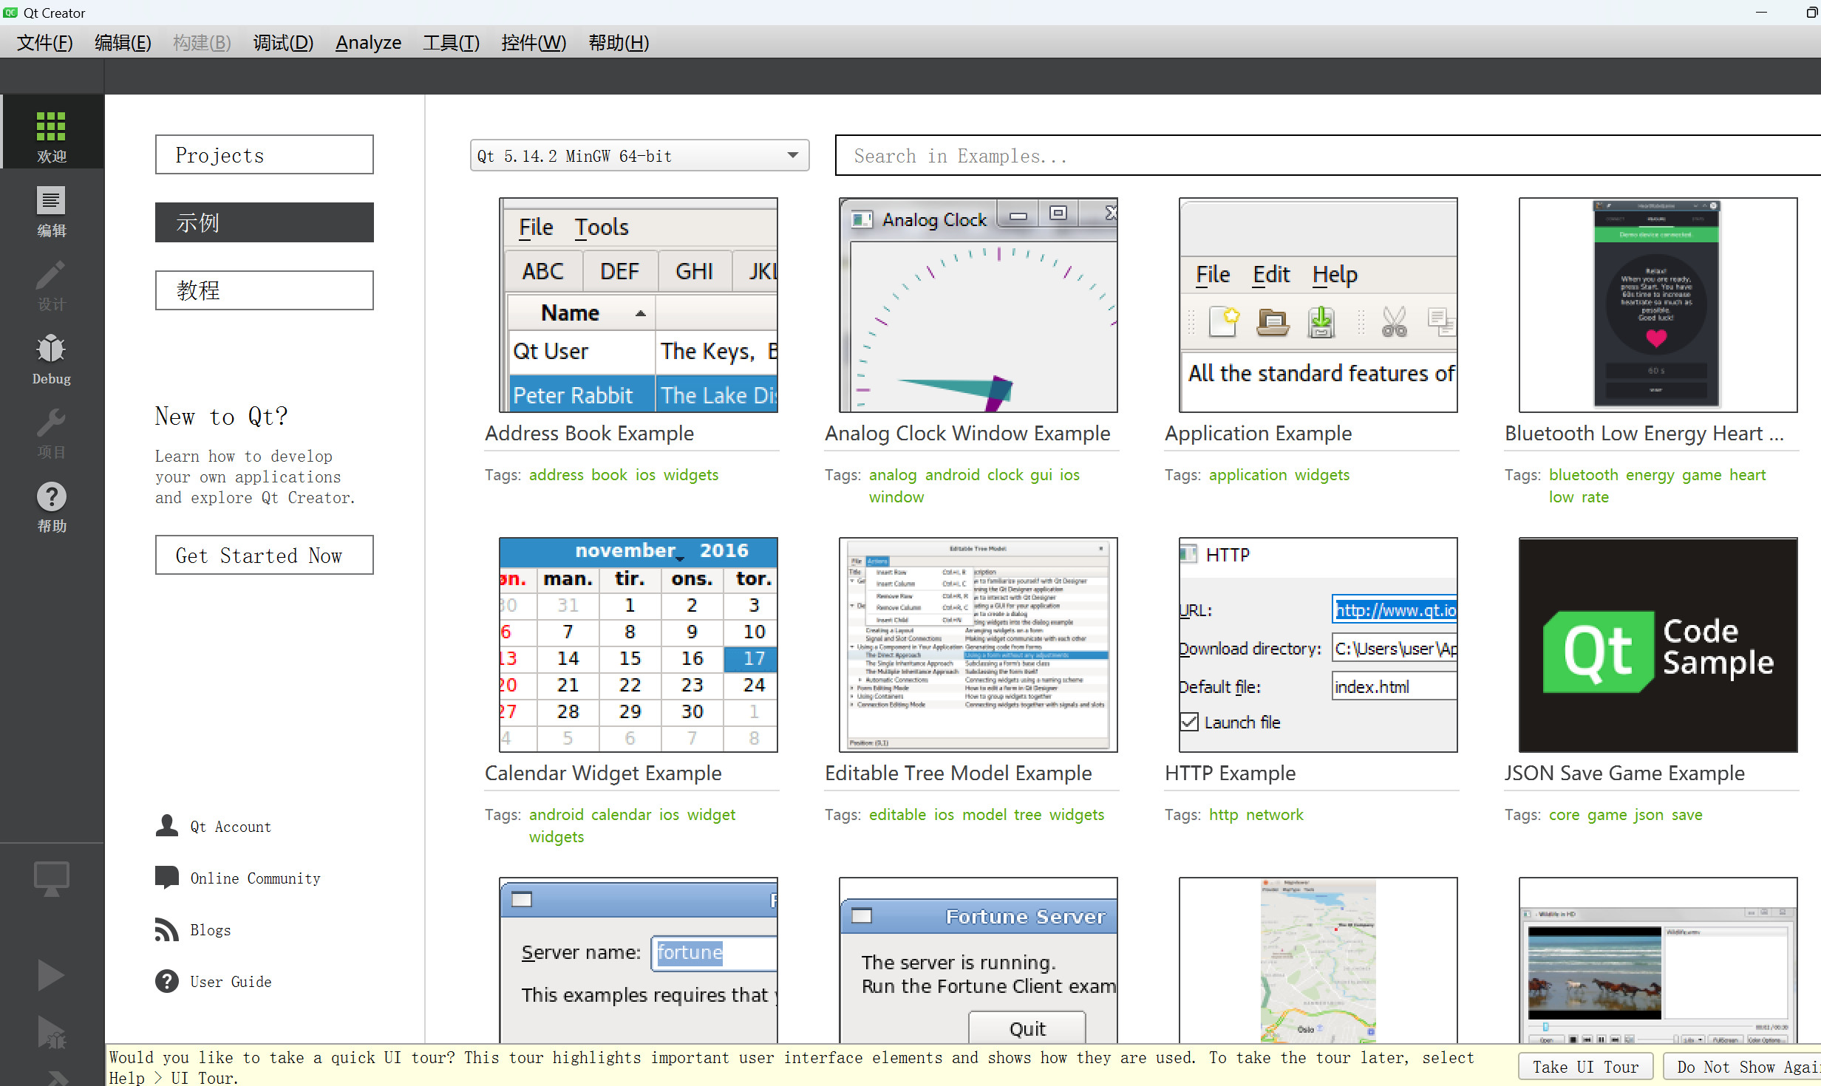
Task: Open the Blogs RSS link
Action: point(210,930)
